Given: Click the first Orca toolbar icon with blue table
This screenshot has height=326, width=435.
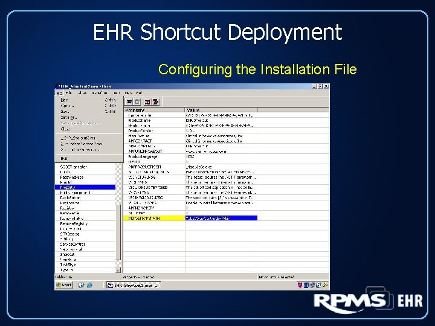Looking at the screenshot, I should [129, 102].
